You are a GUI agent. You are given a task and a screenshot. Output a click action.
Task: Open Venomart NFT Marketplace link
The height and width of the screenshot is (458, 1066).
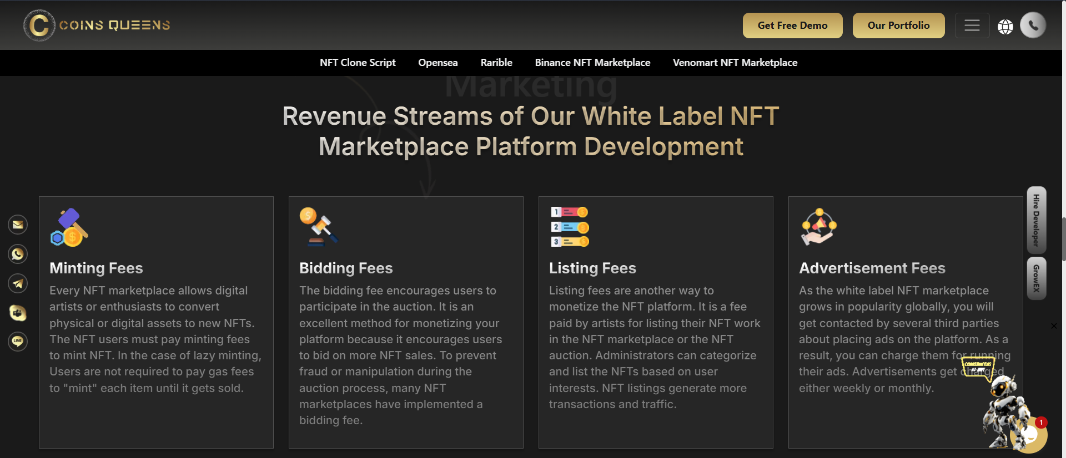tap(735, 63)
